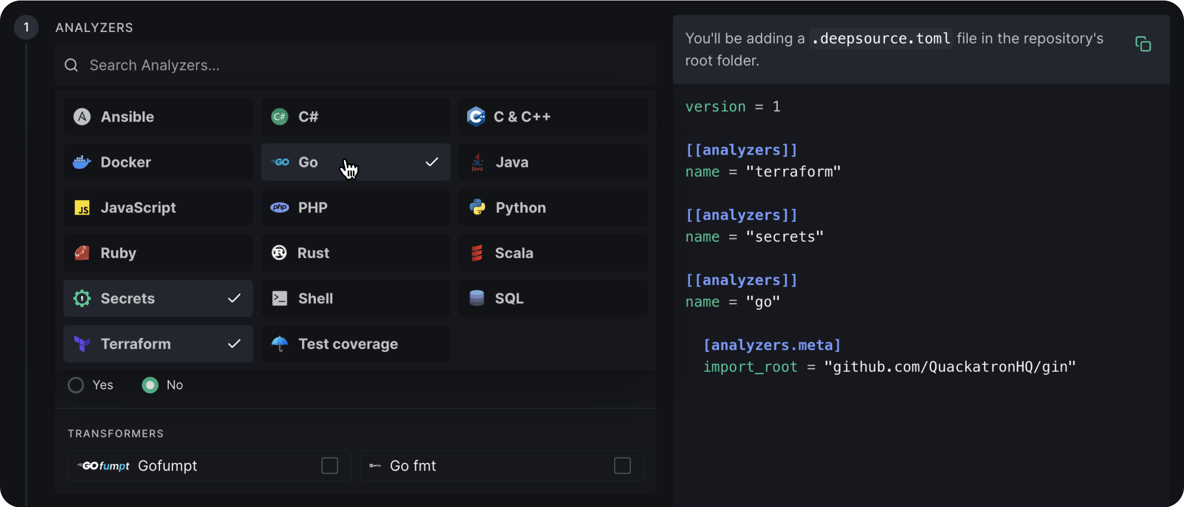Viewport: 1184px width, 507px height.
Task: Click the copy config icon
Action: coord(1142,44)
